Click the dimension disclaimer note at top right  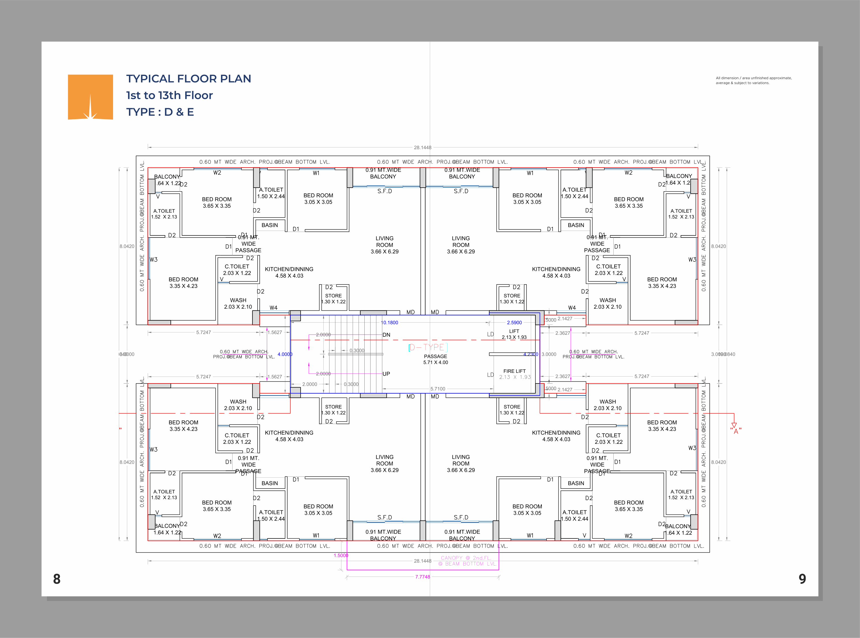pyautogui.click(x=754, y=80)
